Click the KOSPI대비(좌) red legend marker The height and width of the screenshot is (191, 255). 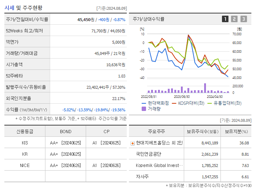tap(174, 103)
